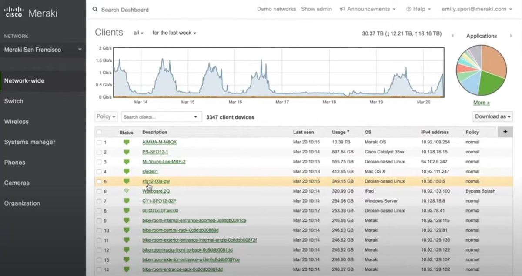
Task: Check the box for row 3 Mi-Young-Lee-MBP-2
Action: coord(99,162)
